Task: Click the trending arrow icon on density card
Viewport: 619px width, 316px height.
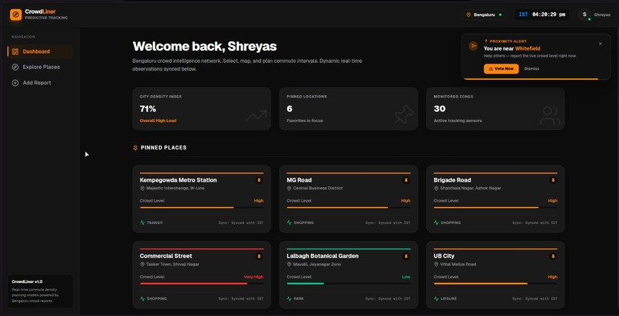Action: tap(257, 116)
